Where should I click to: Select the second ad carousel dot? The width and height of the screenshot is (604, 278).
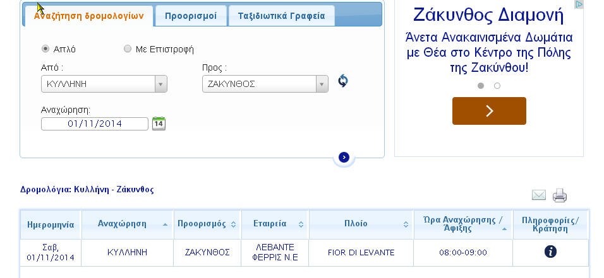point(497,86)
